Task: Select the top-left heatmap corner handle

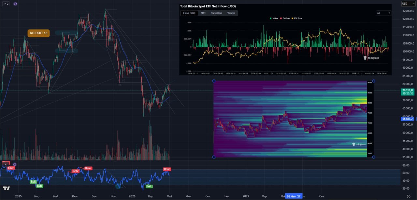Action: (214, 81)
